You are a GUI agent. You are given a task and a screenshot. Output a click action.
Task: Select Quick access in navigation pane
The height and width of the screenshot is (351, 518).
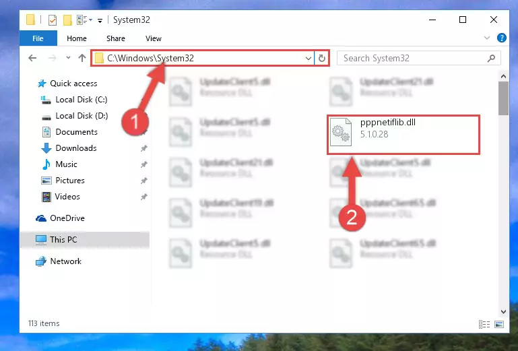click(x=73, y=84)
